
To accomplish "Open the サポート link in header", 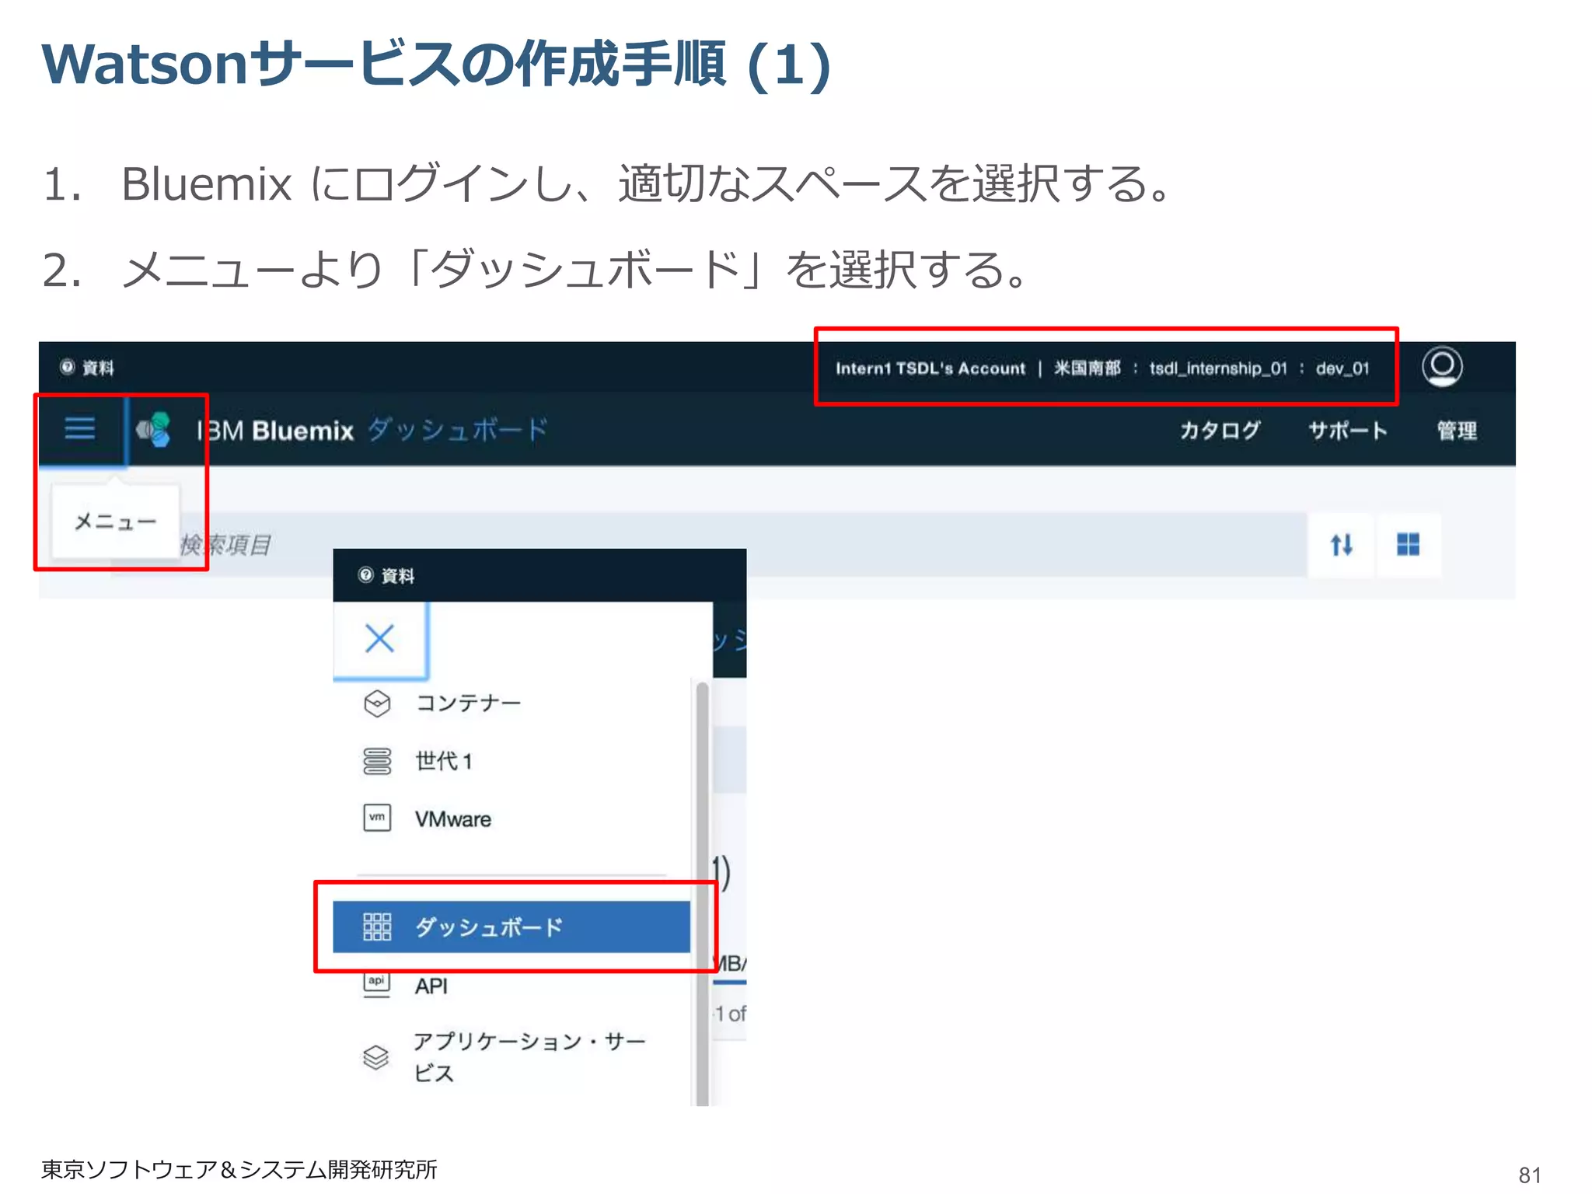I will (x=1348, y=430).
